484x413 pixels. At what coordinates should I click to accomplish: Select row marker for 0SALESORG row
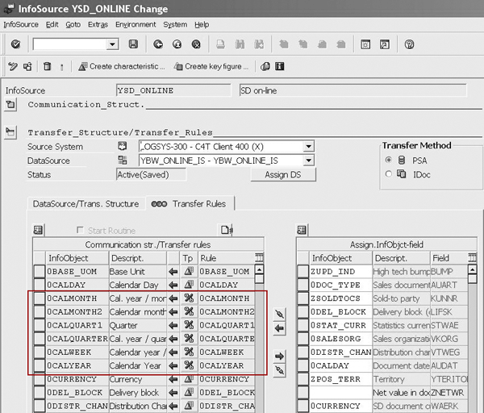tap(302, 339)
